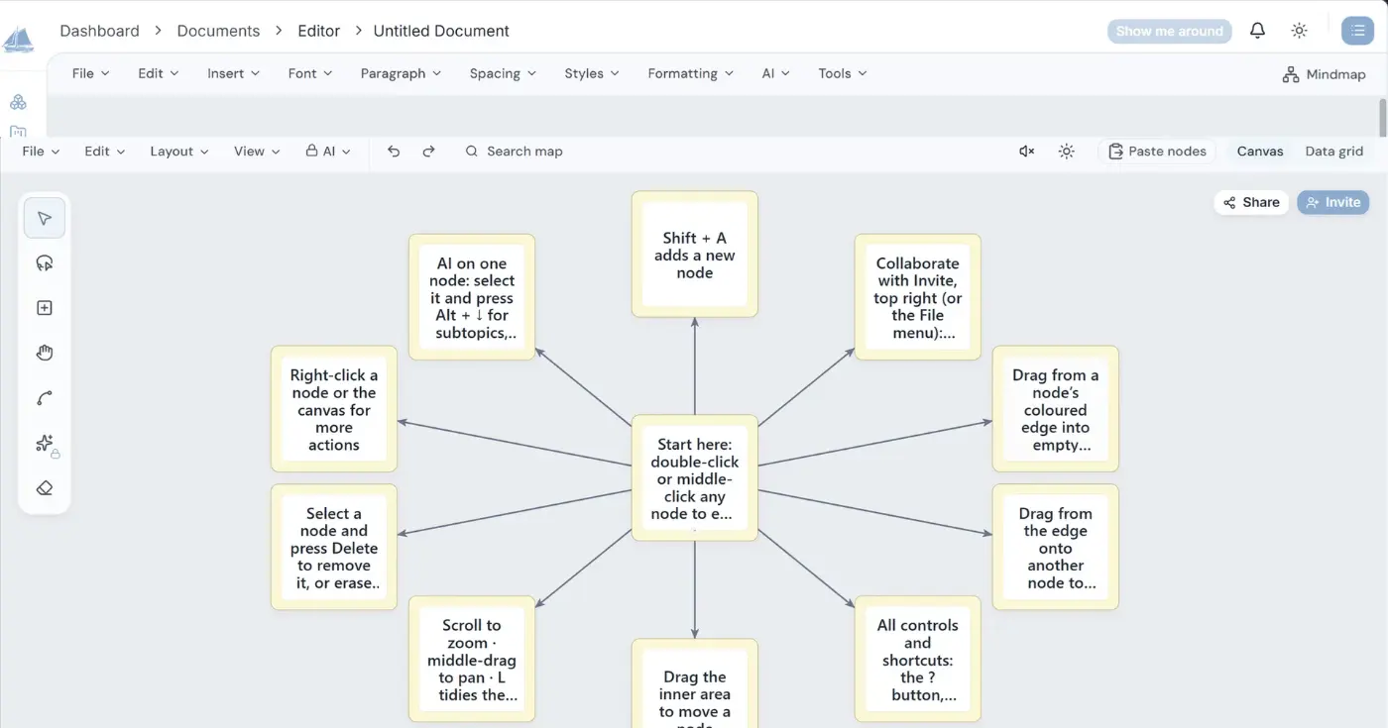Select the "Shift + A adds a new node" node
Image resolution: width=1388 pixels, height=728 pixels.
click(x=695, y=255)
